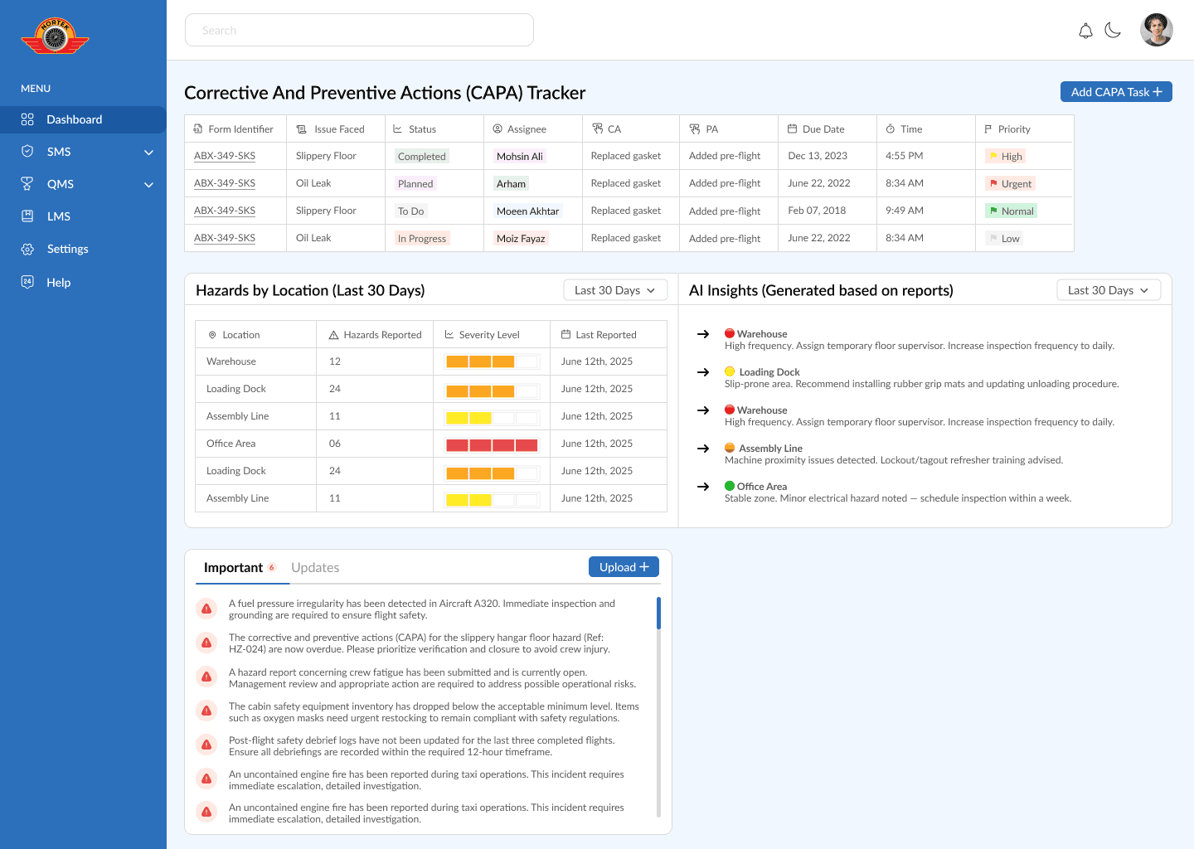Click alert icon beside fuel pressure notice
This screenshot has width=1194, height=849.
click(x=206, y=609)
